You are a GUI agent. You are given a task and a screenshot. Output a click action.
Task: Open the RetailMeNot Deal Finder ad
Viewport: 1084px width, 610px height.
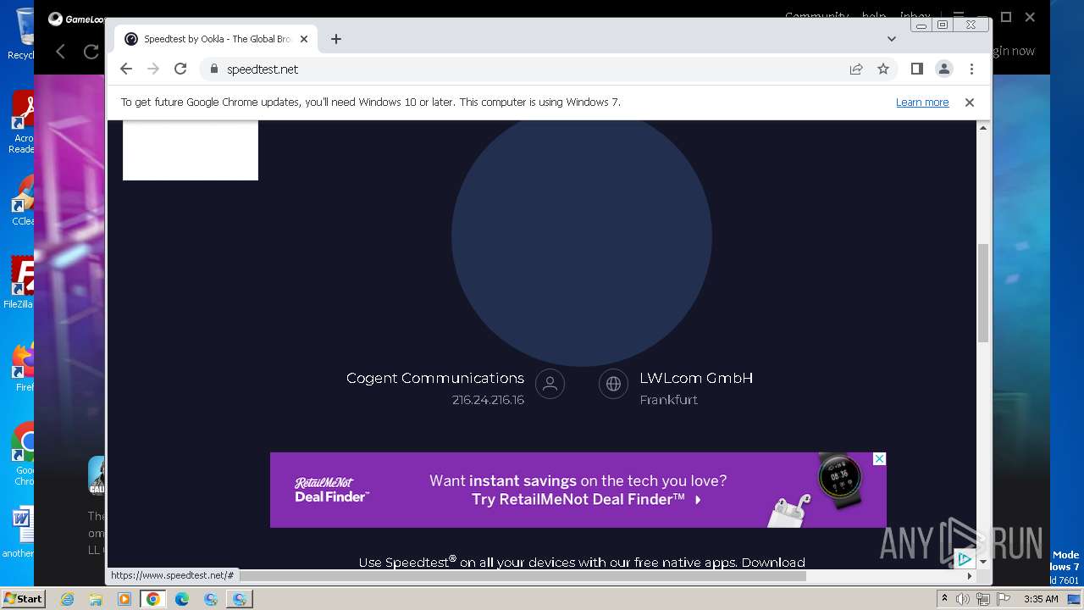tap(578, 490)
